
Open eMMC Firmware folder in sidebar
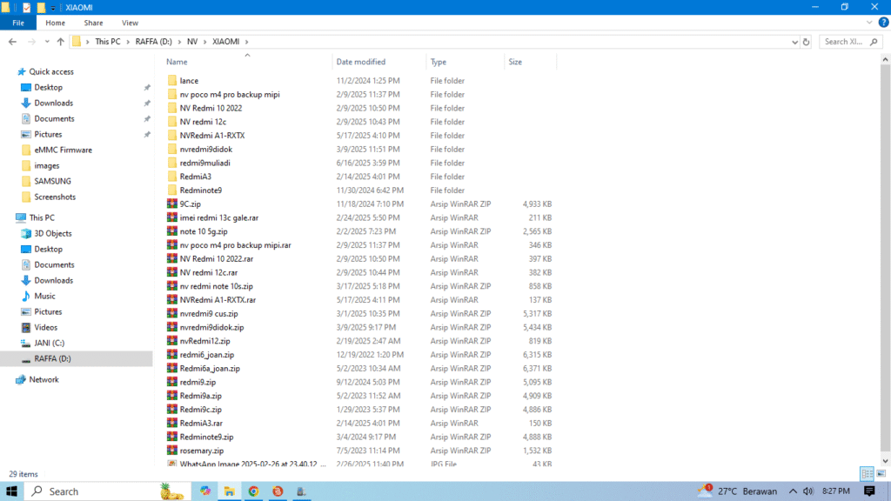click(63, 150)
